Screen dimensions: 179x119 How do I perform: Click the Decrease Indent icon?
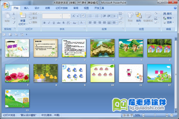pyautogui.click(x=104, y=16)
